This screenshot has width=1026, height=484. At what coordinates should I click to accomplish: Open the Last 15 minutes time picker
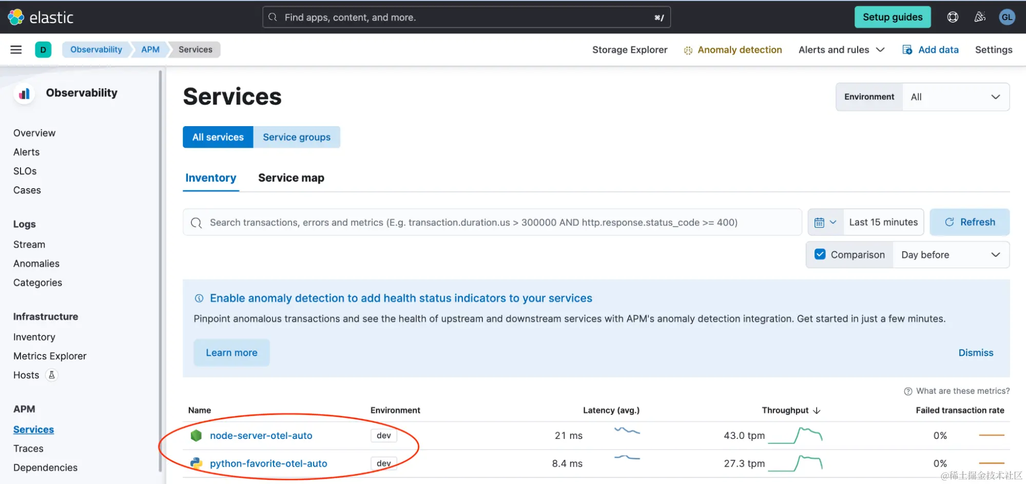pos(883,222)
